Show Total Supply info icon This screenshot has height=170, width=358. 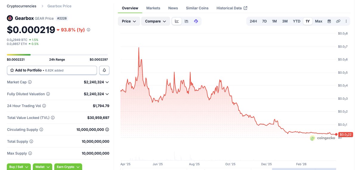pyautogui.click(x=31, y=142)
